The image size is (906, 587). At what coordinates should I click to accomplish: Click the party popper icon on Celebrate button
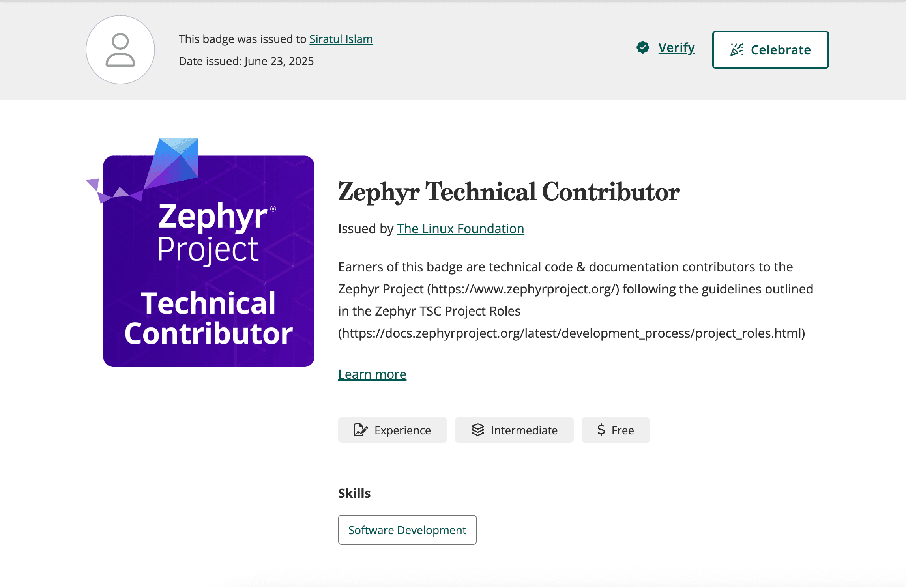click(738, 49)
